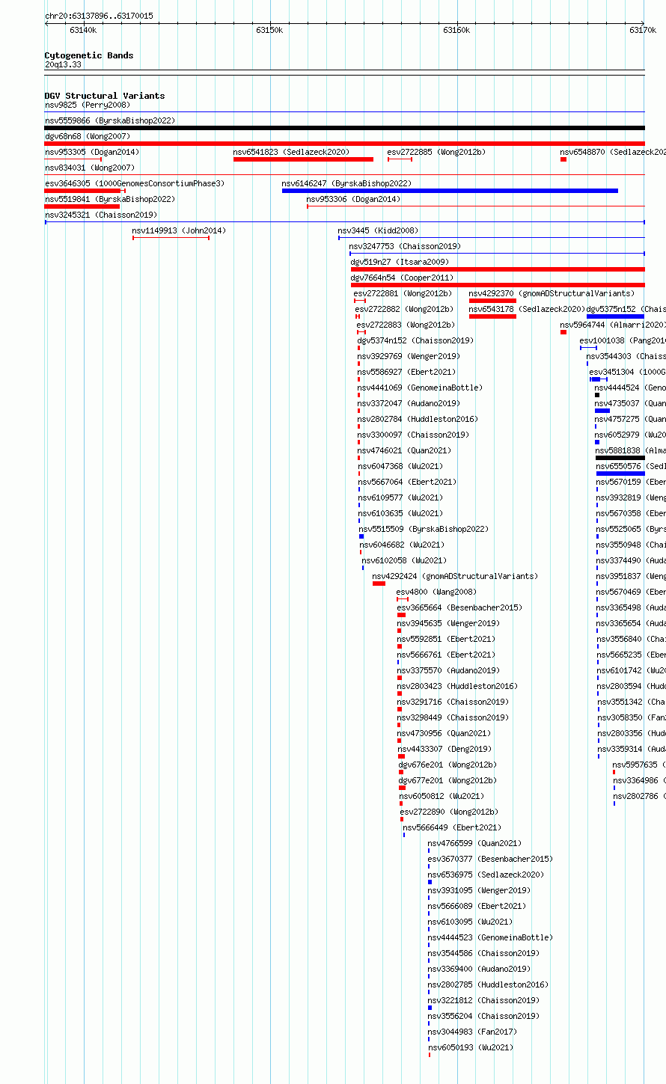This screenshot has height=1084, width=666.
Task: Click esv3670377 (Besenbacher2015) label
Action: [x=490, y=859]
